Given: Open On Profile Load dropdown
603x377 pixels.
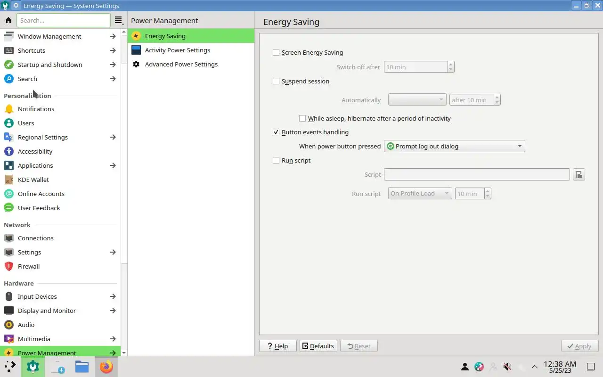Looking at the screenshot, I should click(420, 194).
